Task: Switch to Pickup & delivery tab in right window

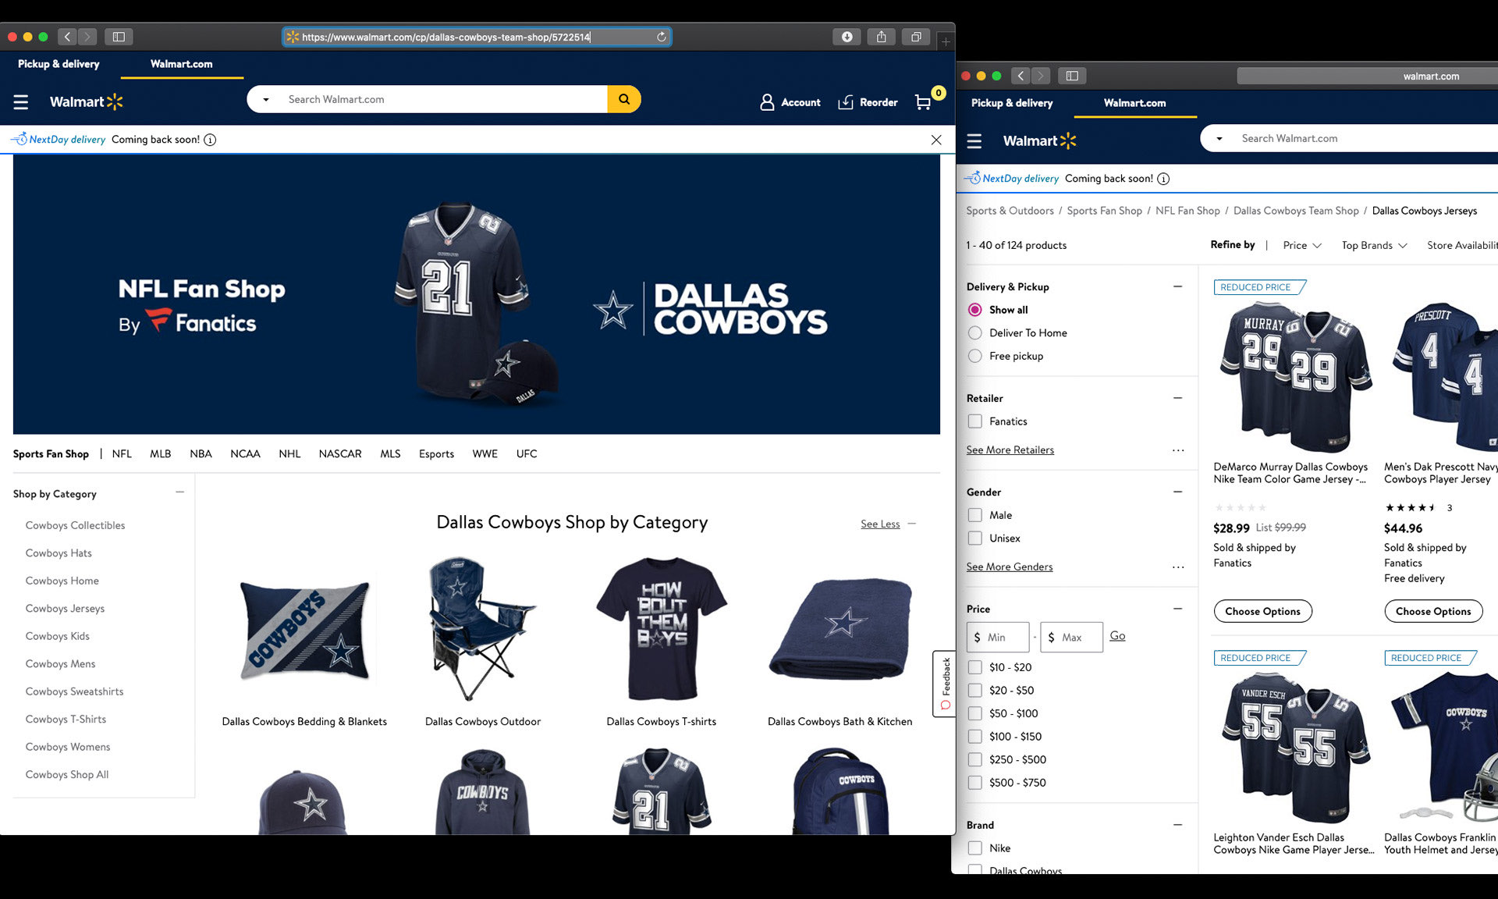Action: (x=1012, y=103)
